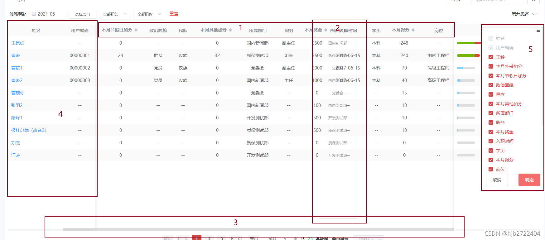Screen dimensions: 545x240
Task: Open employee 王景虹 details
Action: point(18,43)
